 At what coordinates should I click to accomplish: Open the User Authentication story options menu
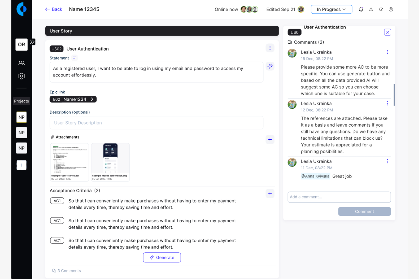[270, 48]
